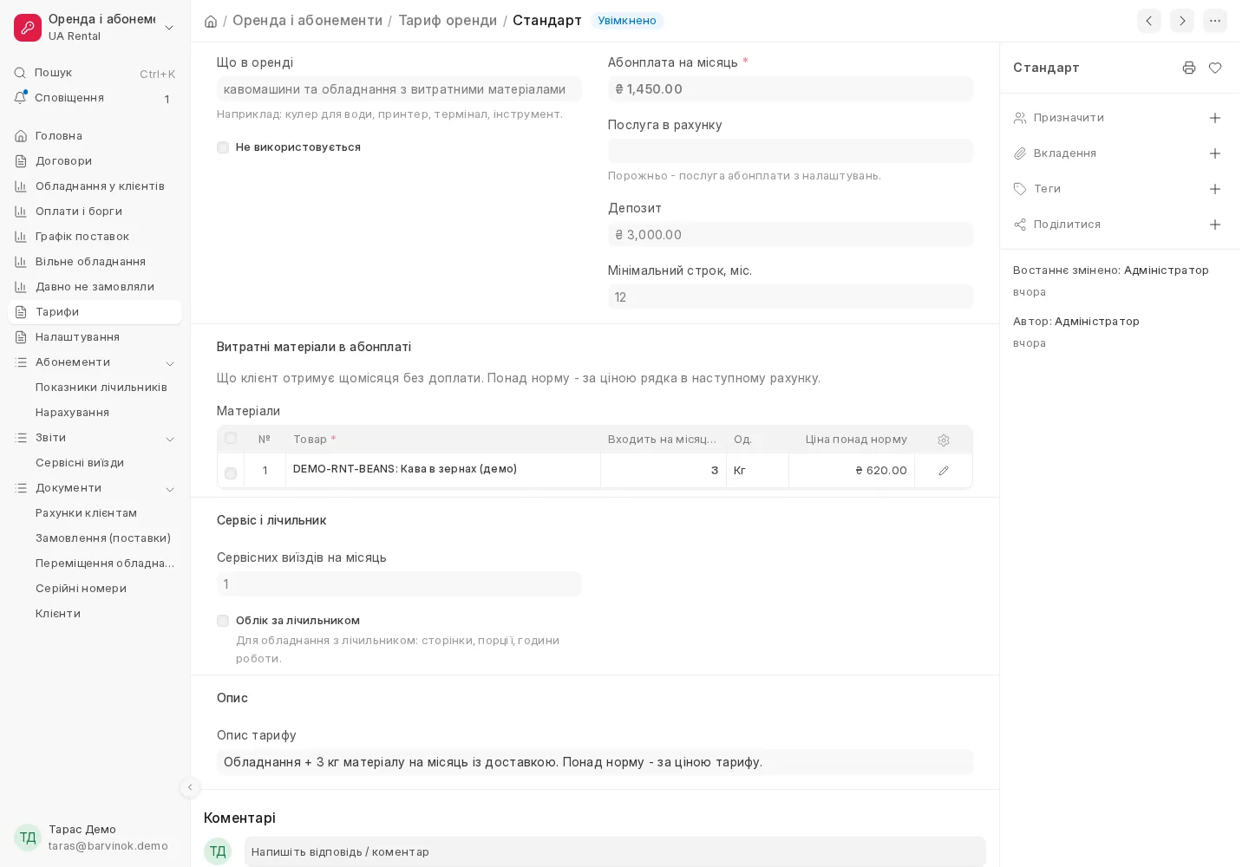Screen dimensions: 1249x867
Task: Open the Пошук search box
Action: [95, 73]
